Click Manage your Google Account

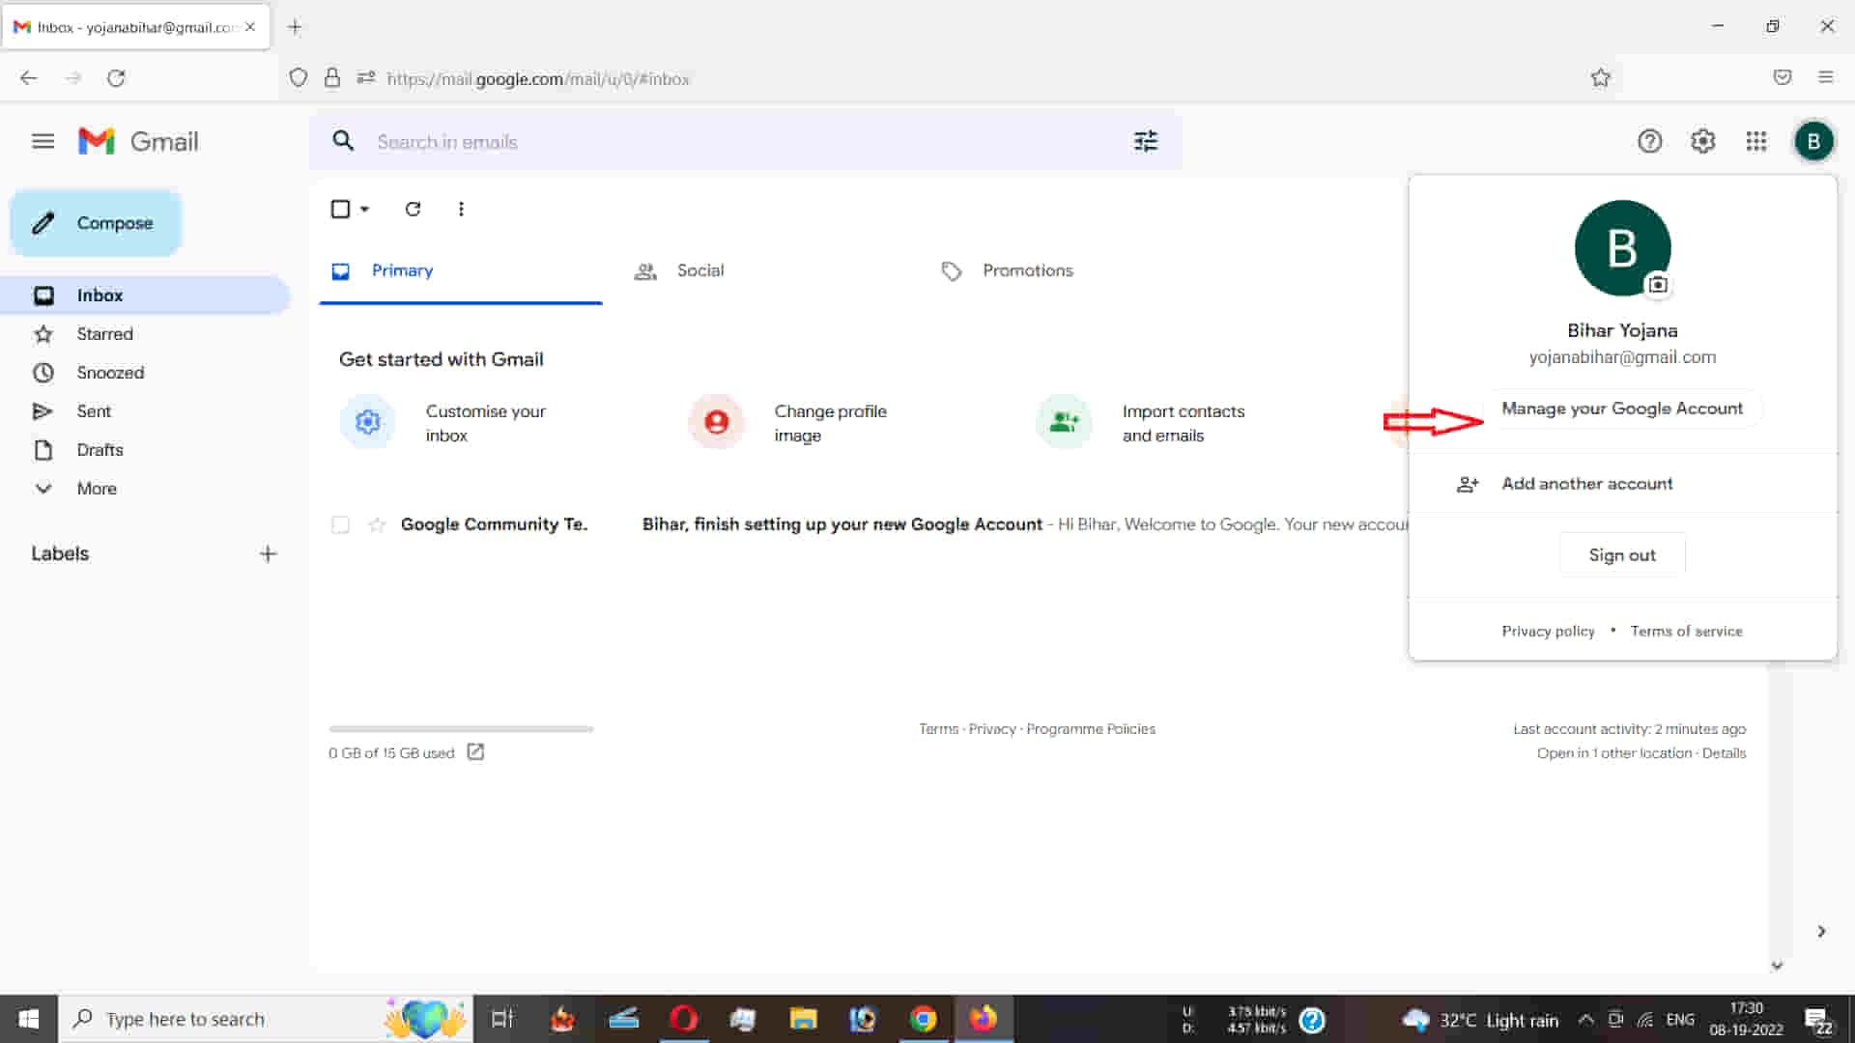click(x=1622, y=409)
